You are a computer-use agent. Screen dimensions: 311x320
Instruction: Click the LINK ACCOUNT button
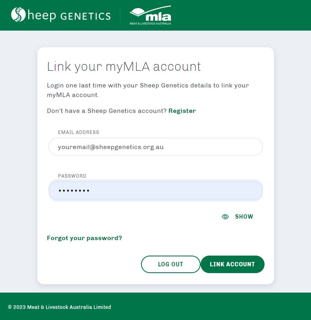tap(232, 264)
